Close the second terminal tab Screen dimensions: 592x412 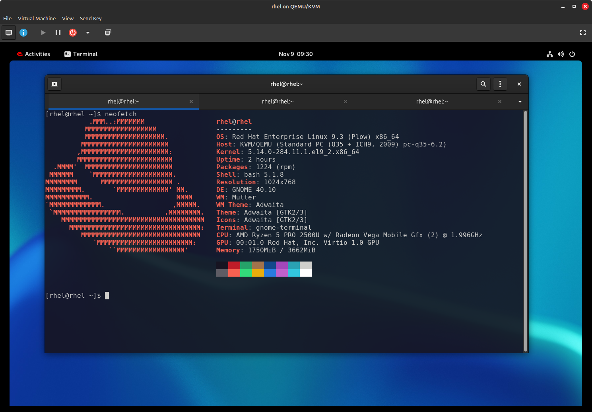(345, 102)
